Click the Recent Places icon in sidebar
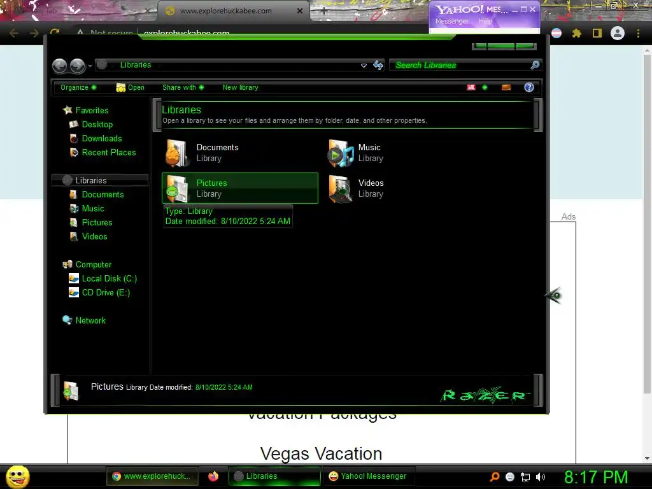Screen dimensions: 652x489 74,153
